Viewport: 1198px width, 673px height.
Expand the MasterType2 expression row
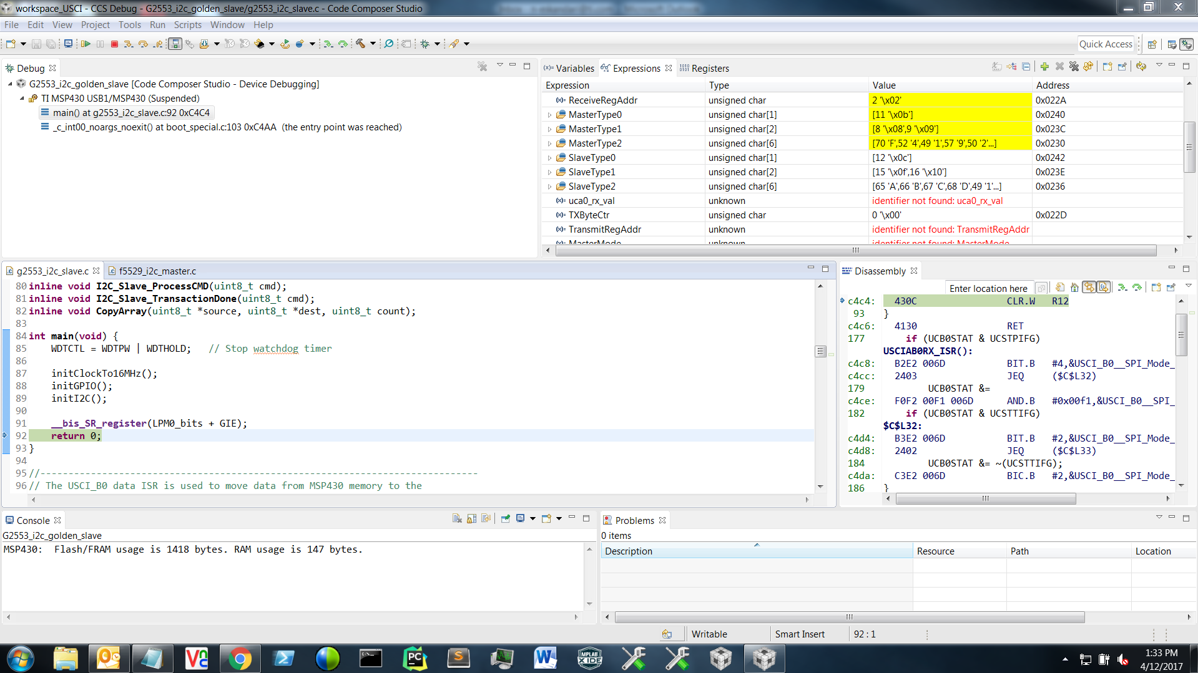[549, 143]
